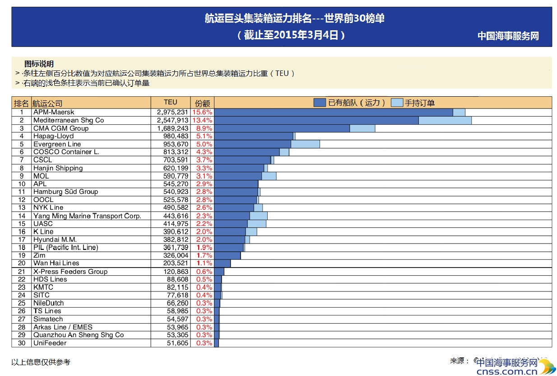Click the 航运公司 column header

[x=47, y=103]
